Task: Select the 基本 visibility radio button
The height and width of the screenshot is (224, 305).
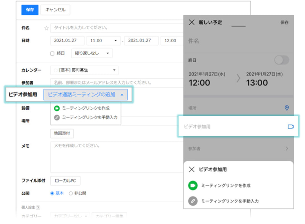Action: tap(52, 194)
